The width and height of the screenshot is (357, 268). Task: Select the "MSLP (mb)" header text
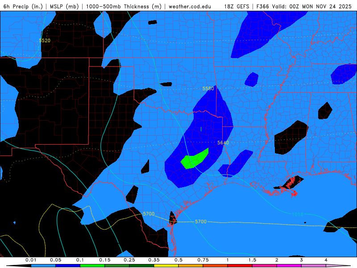(64, 6)
